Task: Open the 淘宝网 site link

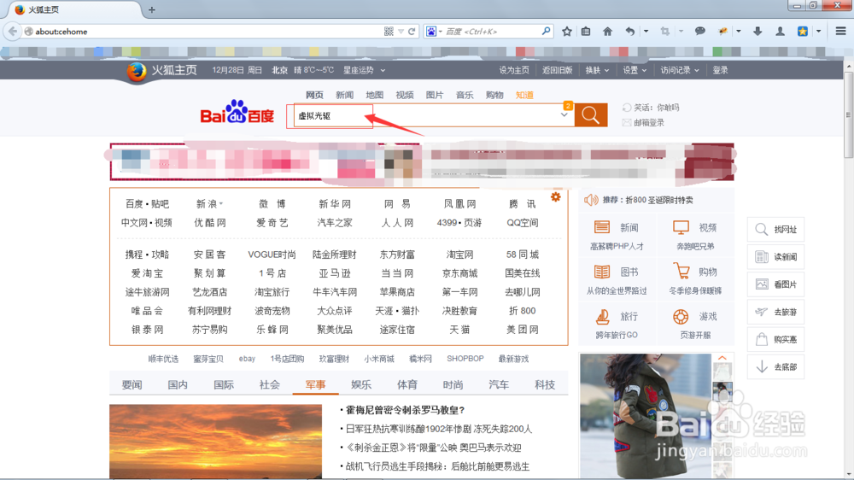Action: coord(459,255)
